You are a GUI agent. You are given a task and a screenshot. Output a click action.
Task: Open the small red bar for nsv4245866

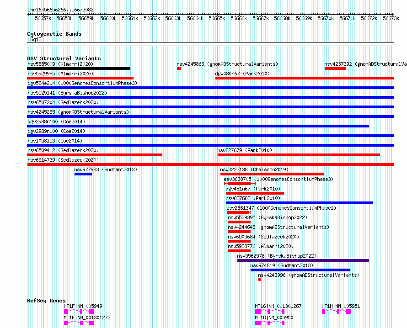coord(179,69)
